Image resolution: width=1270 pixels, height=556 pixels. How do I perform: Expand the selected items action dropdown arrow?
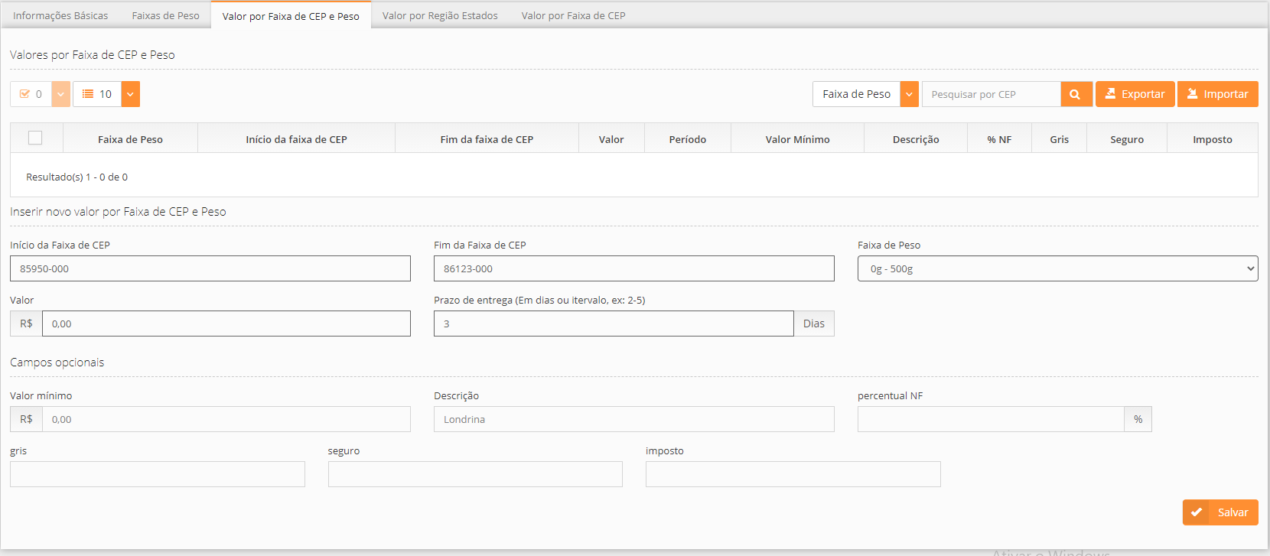[61, 94]
